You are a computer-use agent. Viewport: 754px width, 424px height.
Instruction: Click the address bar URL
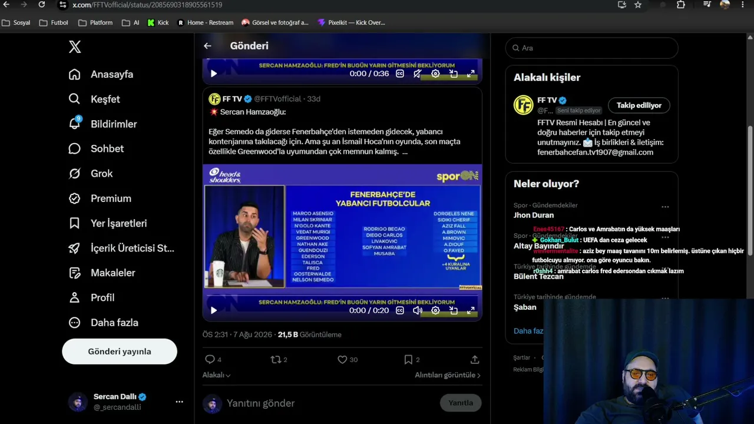pos(147,5)
